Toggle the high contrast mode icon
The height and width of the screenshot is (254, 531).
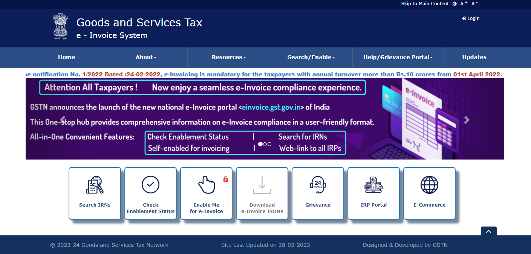(454, 4)
